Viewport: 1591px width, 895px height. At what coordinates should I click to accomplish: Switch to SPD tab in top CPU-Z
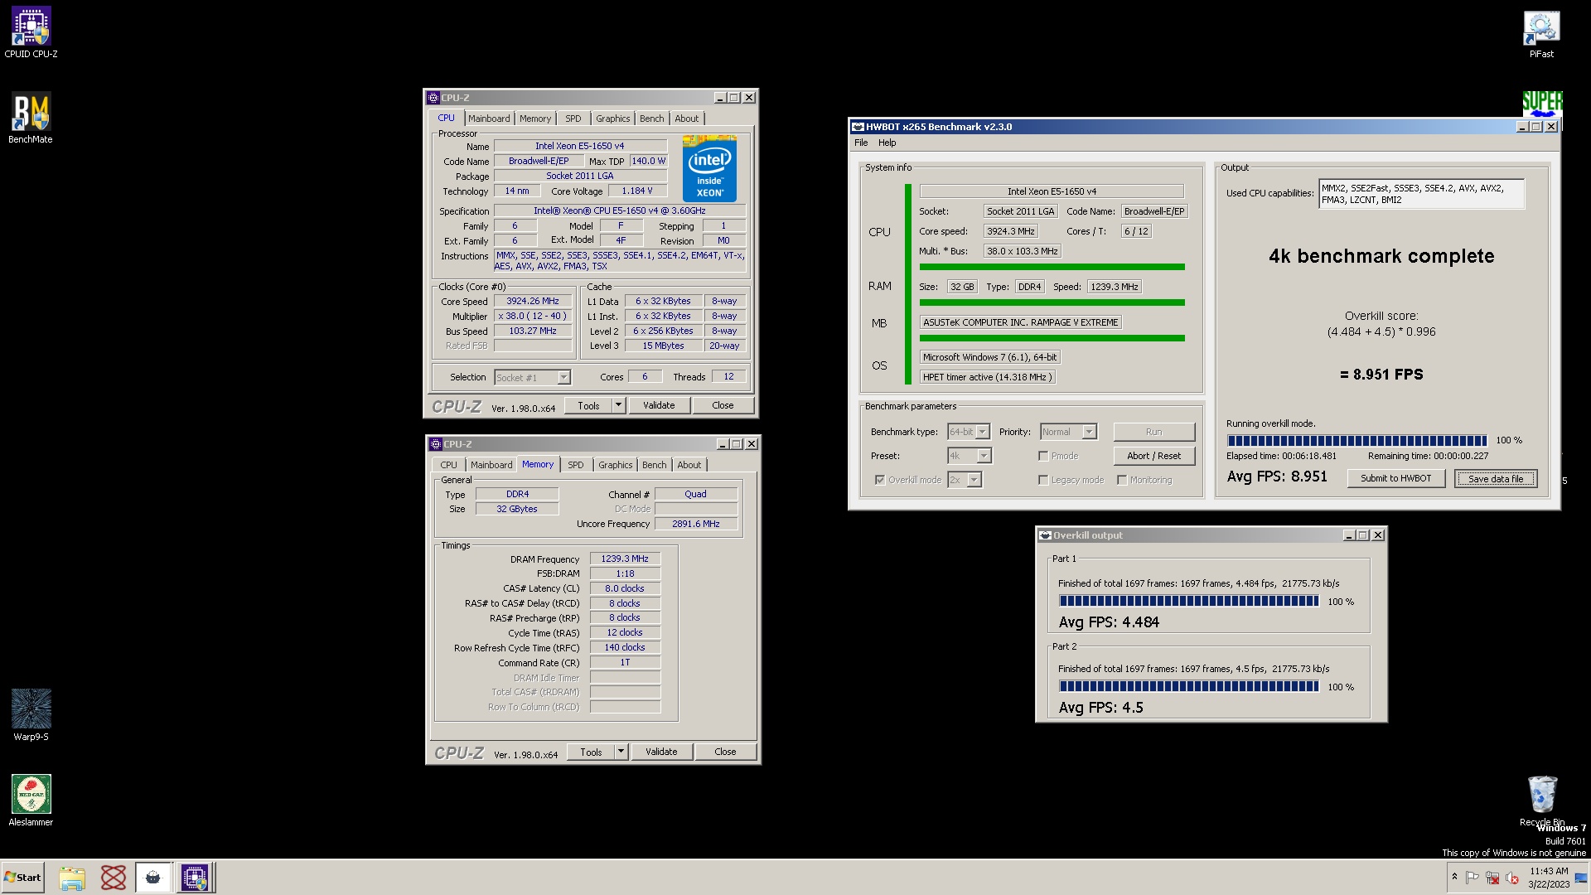573,119
